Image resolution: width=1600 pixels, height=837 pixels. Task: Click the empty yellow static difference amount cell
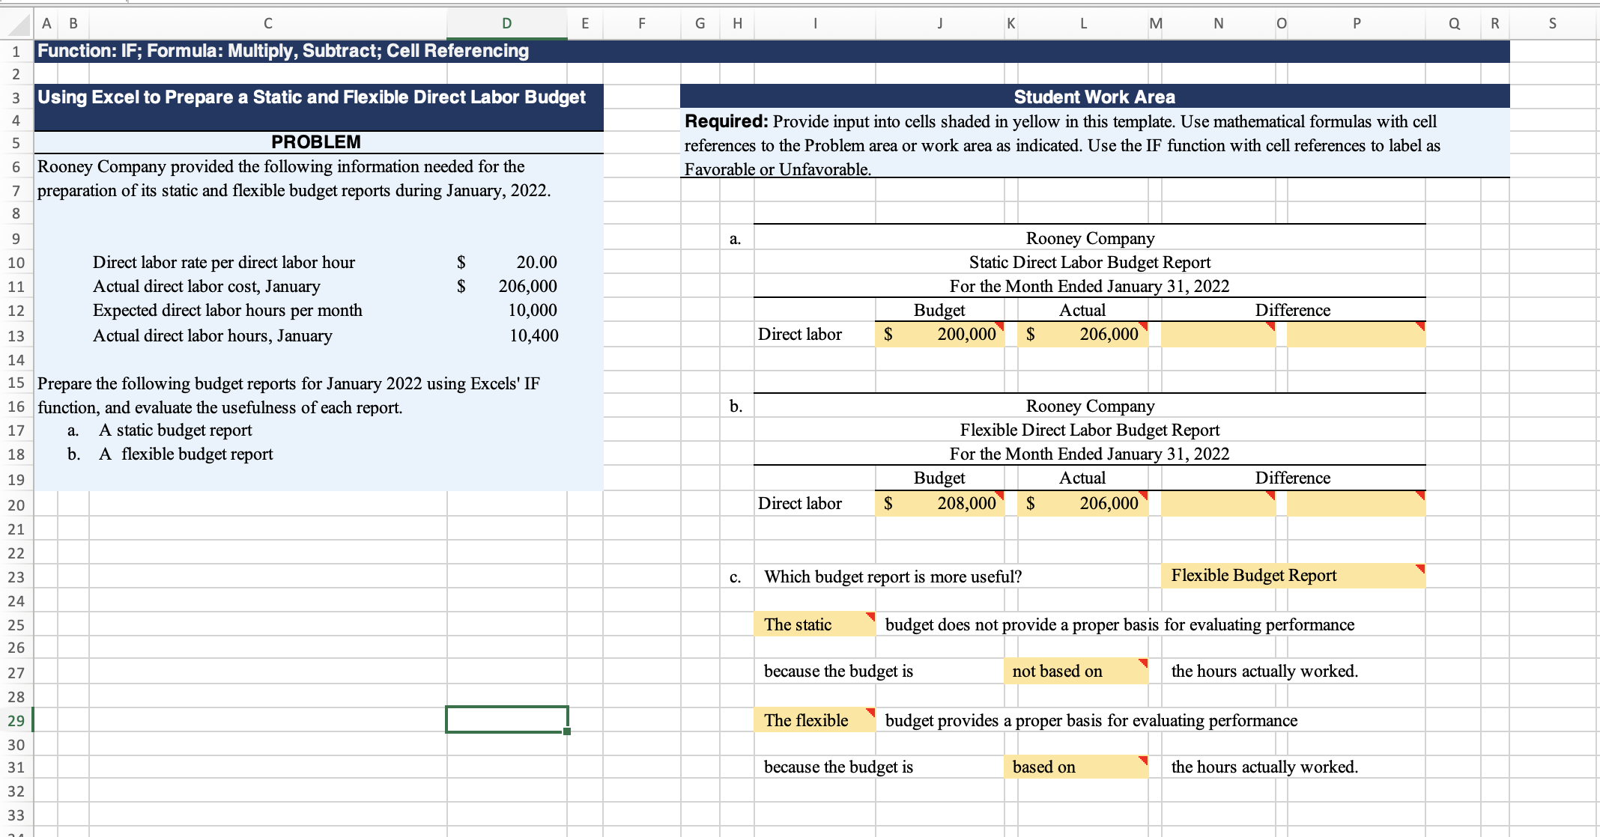(x=1218, y=334)
